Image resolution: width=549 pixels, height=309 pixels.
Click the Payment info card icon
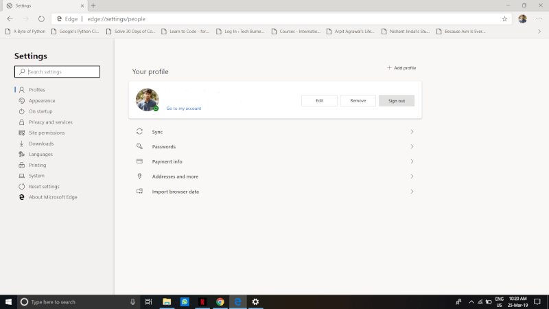(139, 161)
